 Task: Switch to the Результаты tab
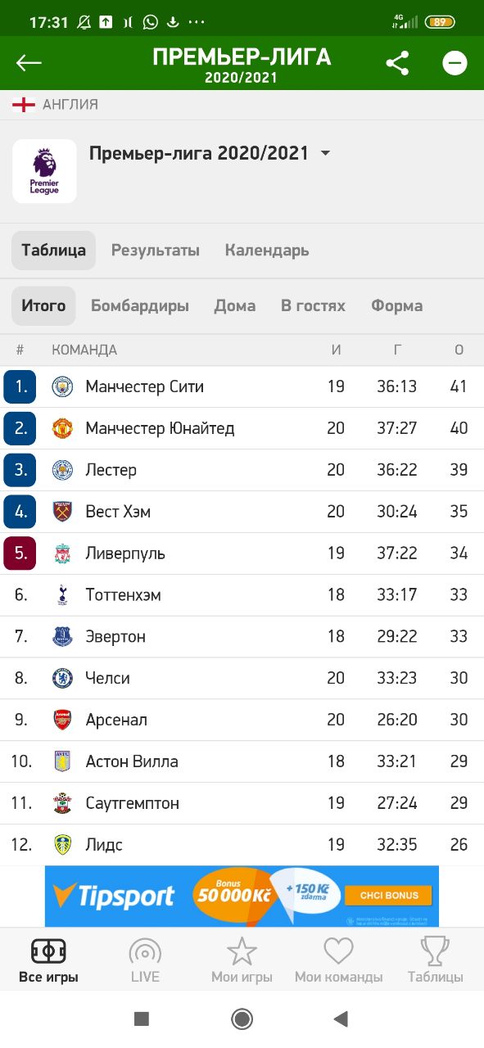click(x=156, y=251)
